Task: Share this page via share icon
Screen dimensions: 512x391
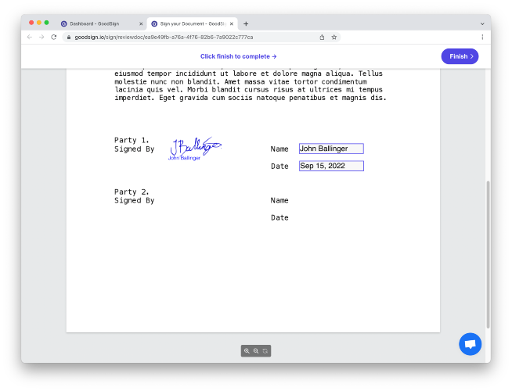Action: pos(322,38)
